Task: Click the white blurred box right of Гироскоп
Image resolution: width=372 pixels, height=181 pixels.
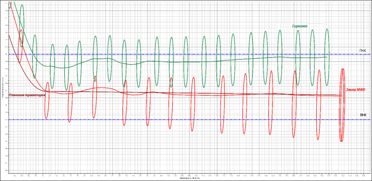Action: 316,26
